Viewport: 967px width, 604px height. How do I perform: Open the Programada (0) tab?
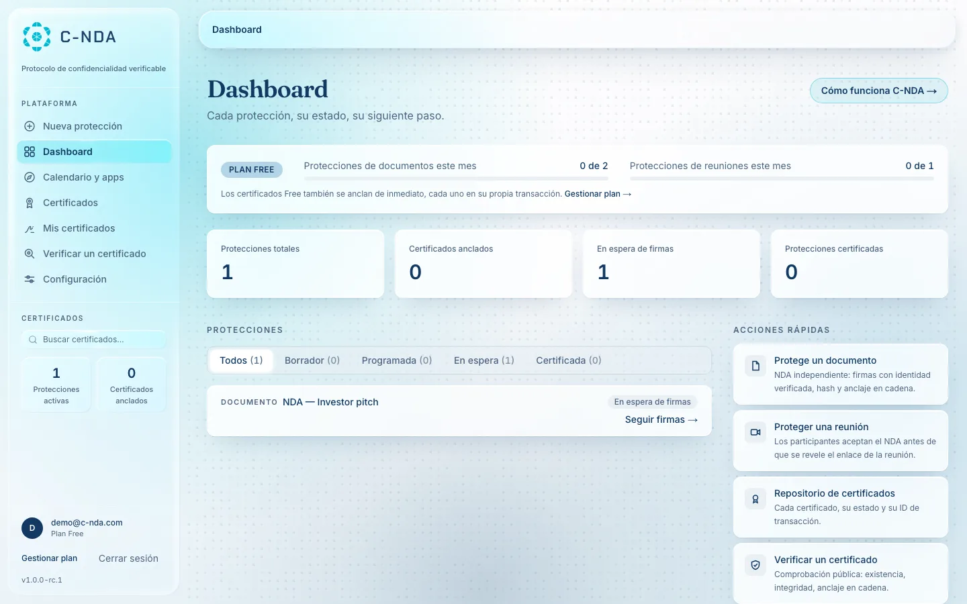397,360
